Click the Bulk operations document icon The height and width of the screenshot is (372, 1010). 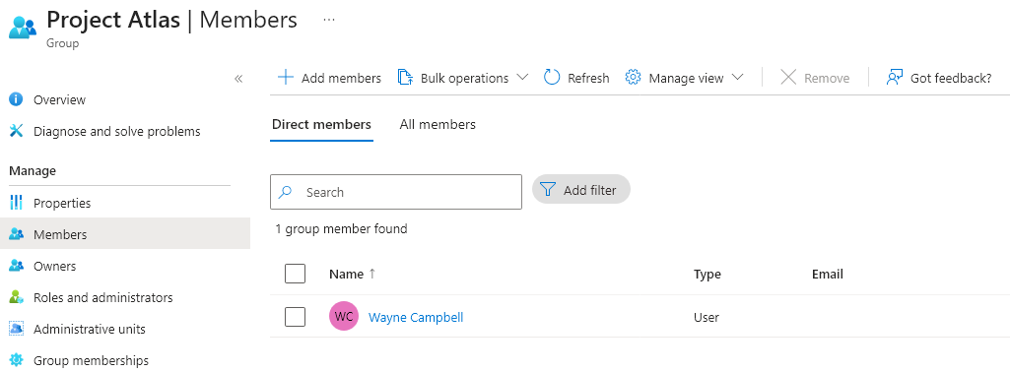tap(405, 78)
